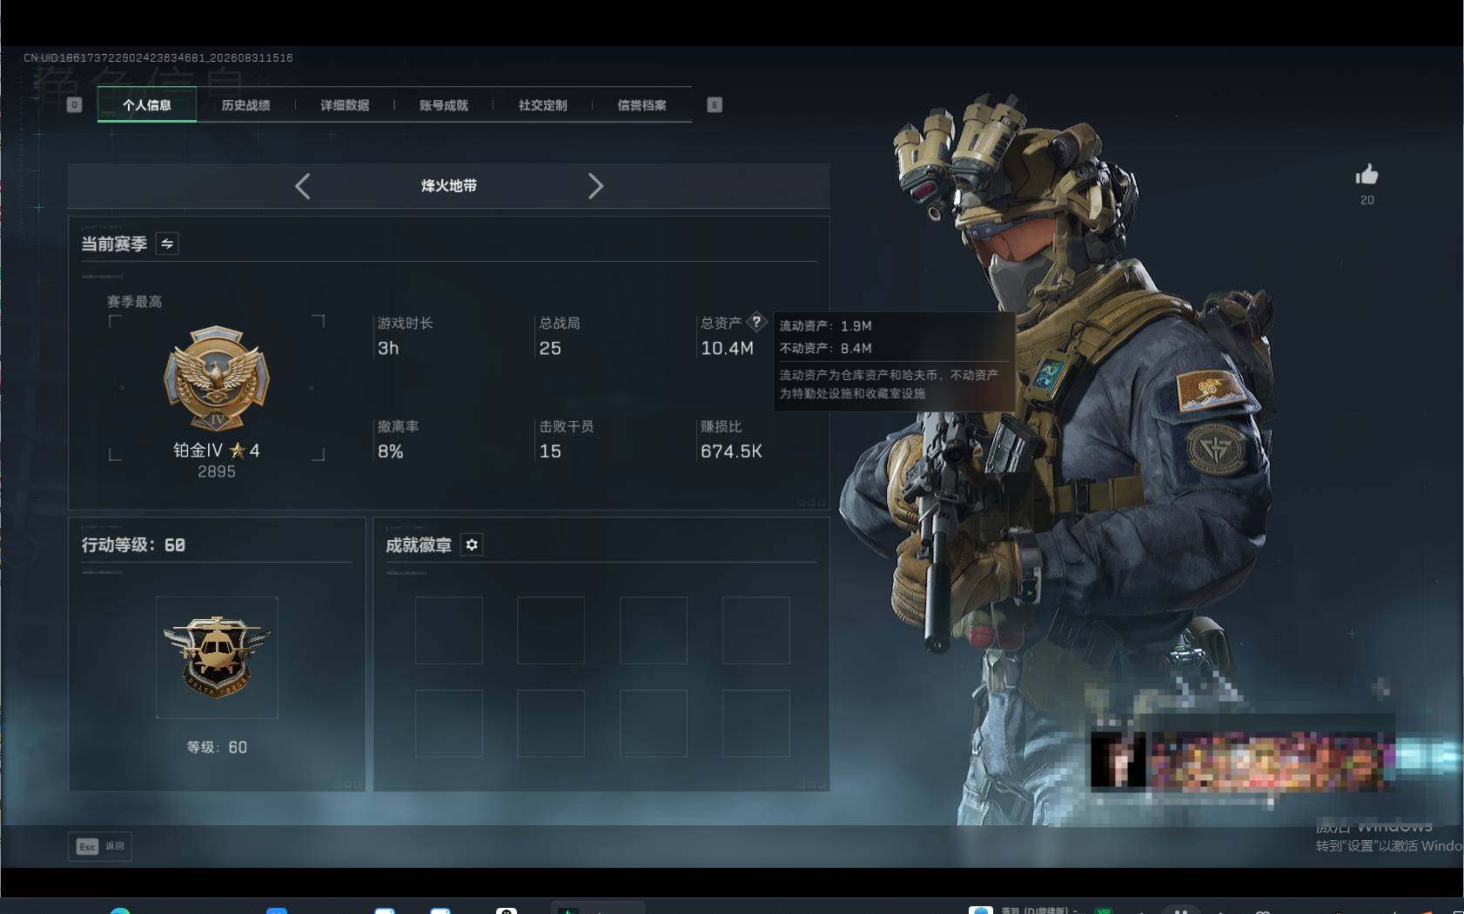This screenshot has width=1464, height=914.
Task: Click the CN UID string at top
Action: [x=158, y=58]
